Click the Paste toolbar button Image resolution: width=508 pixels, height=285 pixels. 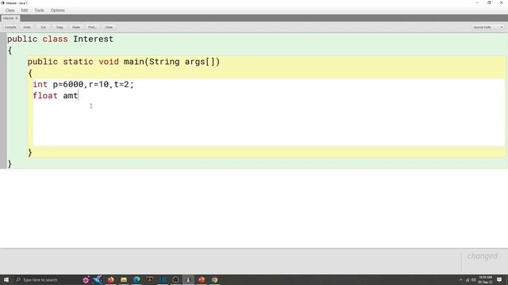(x=76, y=28)
